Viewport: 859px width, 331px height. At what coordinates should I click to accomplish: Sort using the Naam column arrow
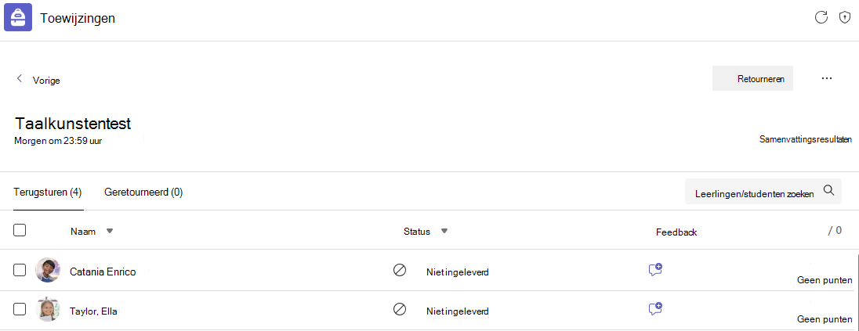point(110,232)
